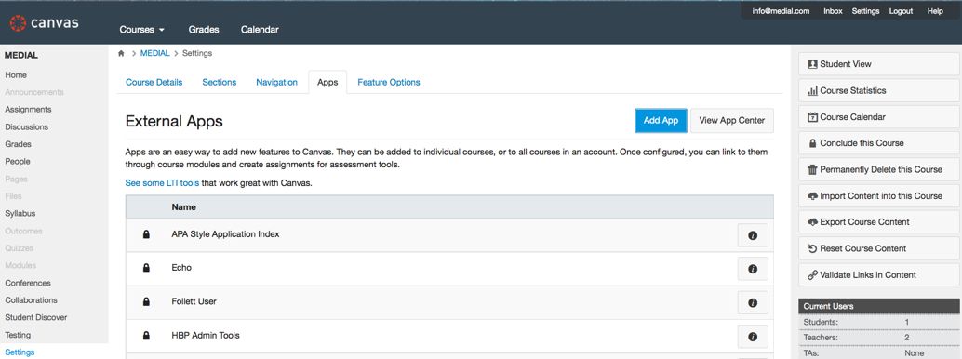Click lock icon beside Follett User

coord(146,302)
